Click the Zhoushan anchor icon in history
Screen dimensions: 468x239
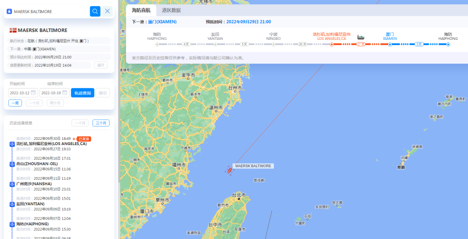click(12, 164)
